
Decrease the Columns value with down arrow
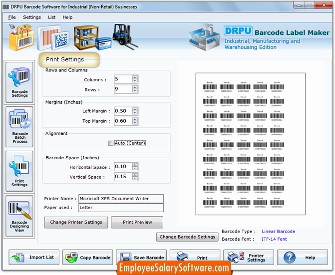coord(135,81)
